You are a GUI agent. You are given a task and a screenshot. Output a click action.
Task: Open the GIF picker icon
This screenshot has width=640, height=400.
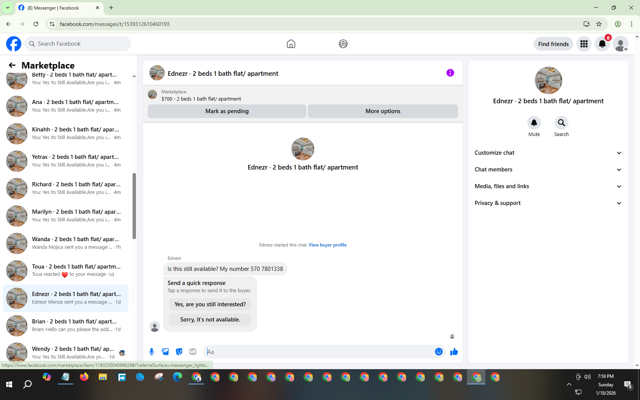(x=193, y=352)
